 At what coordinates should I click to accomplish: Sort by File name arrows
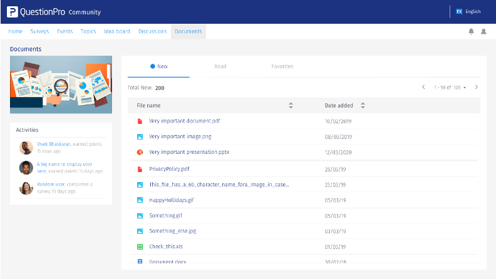(291, 106)
